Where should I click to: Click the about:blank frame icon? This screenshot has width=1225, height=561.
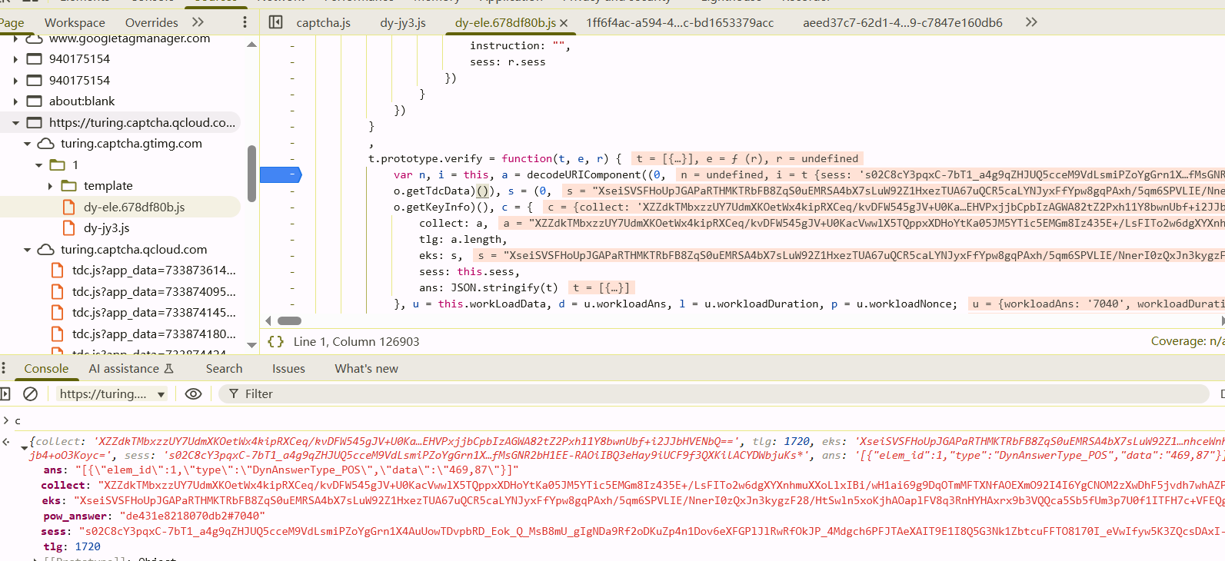[35, 101]
